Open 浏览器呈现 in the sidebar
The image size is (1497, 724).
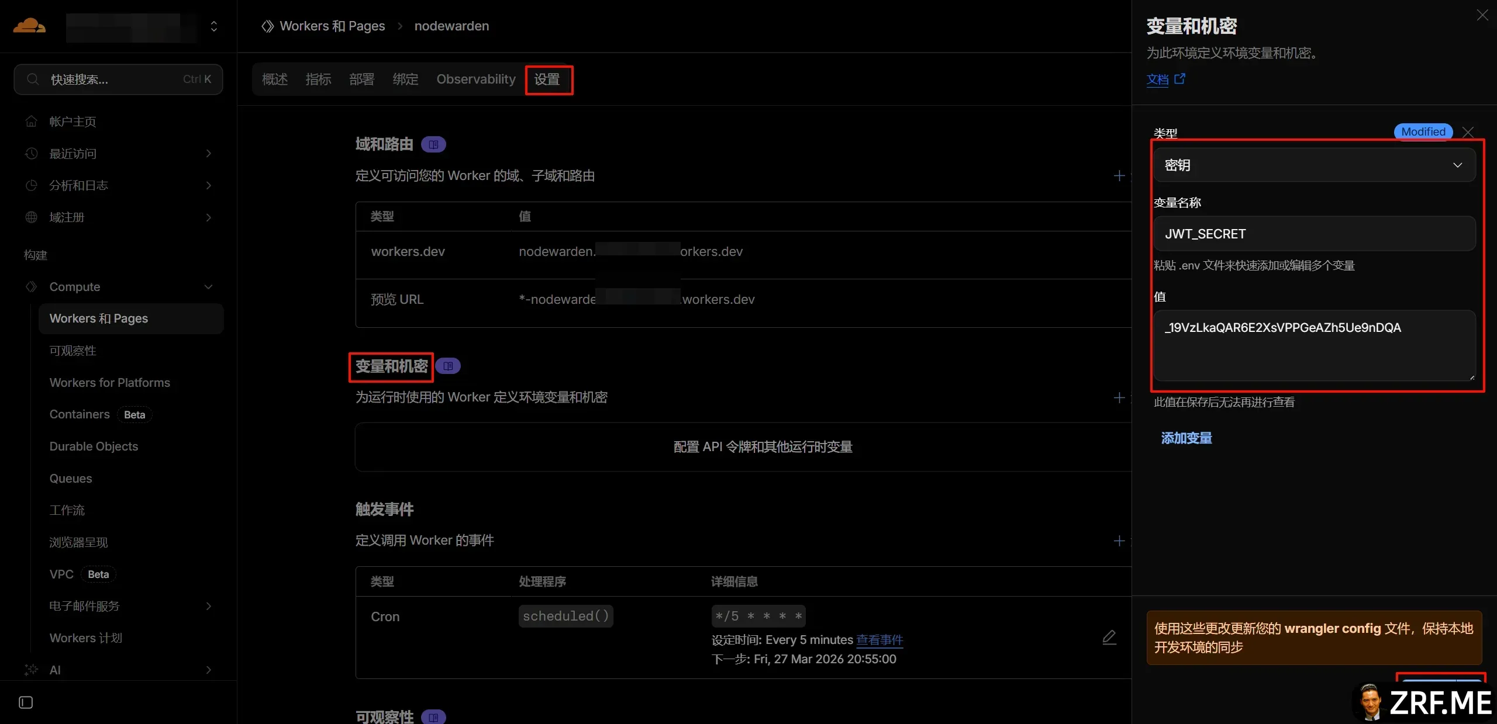[78, 542]
